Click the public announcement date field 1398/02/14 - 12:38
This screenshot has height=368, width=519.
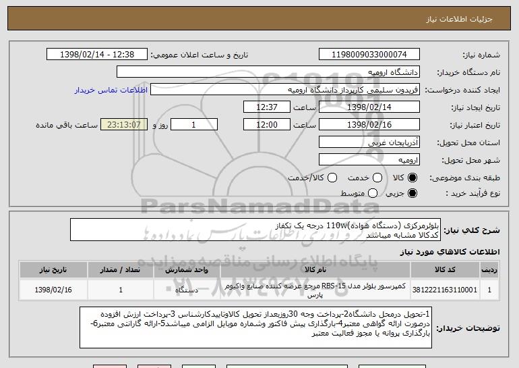[97, 55]
